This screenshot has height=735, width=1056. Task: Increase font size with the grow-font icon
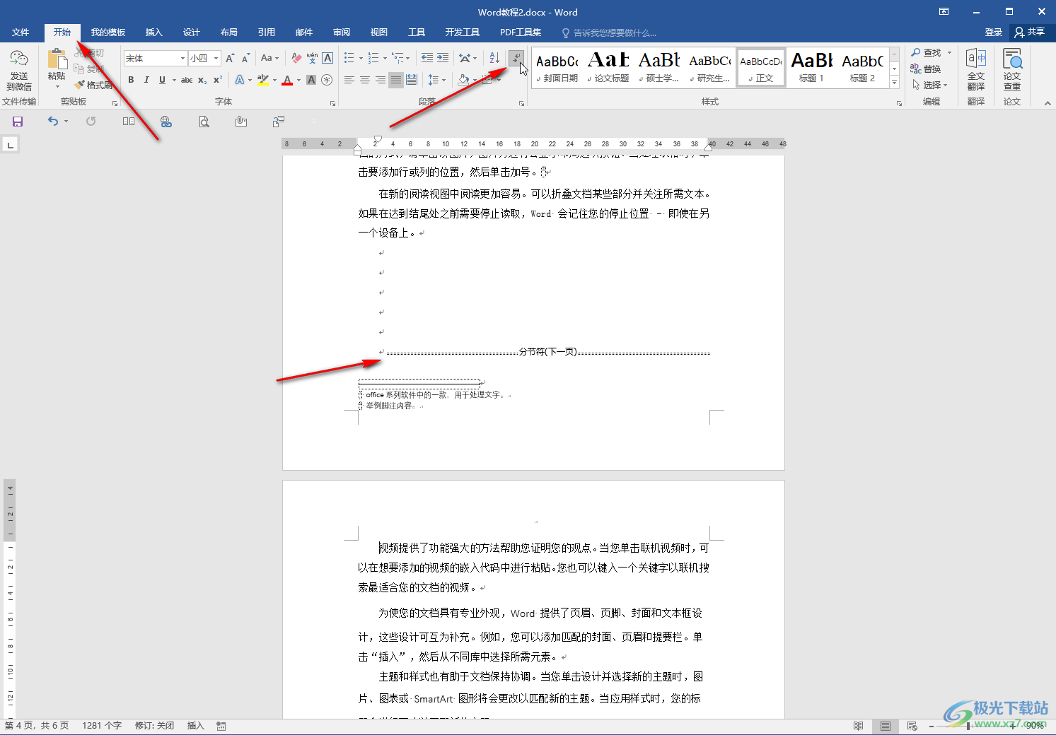click(230, 58)
